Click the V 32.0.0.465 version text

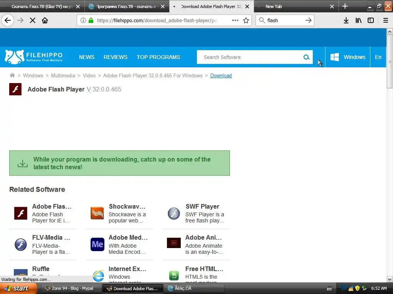[x=104, y=89]
